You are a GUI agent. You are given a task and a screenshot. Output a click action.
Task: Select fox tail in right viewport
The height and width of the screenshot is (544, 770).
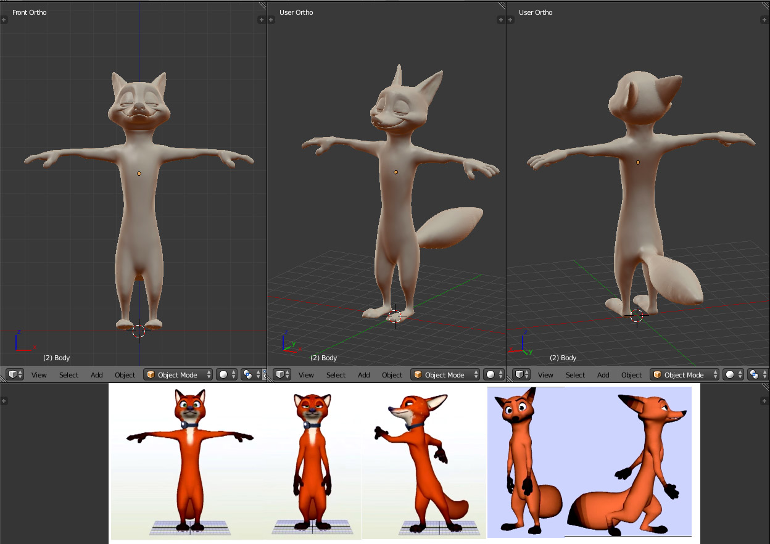tap(673, 278)
